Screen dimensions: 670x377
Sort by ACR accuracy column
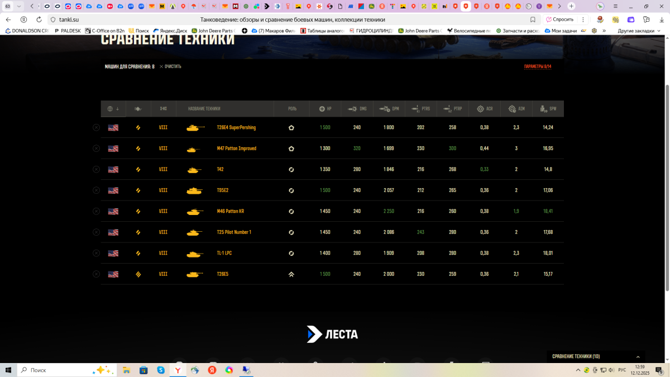click(x=485, y=109)
